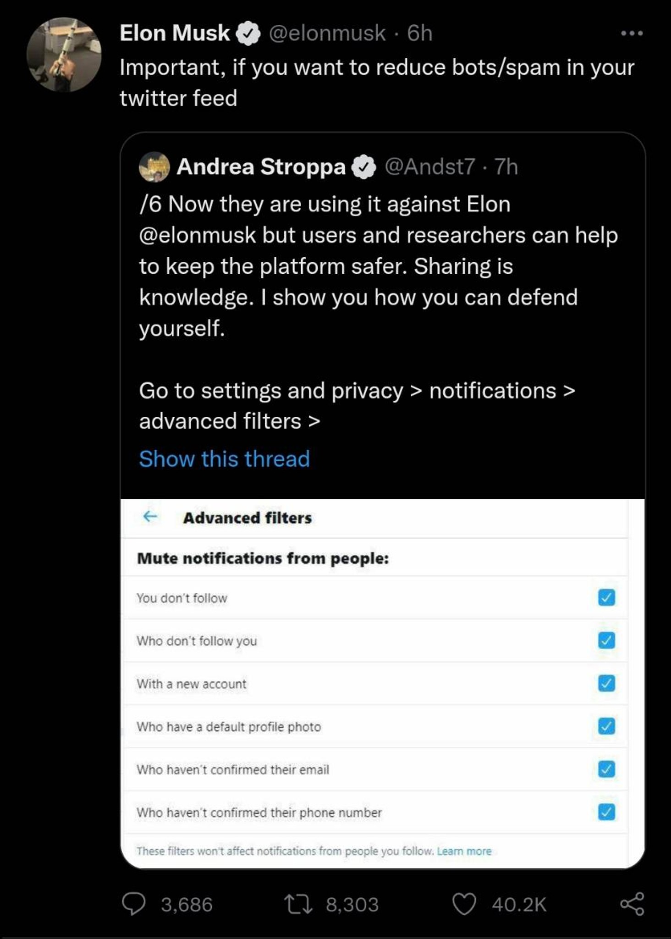Toggle "With a new account" checkbox
Image resolution: width=671 pixels, height=939 pixels.
606,683
